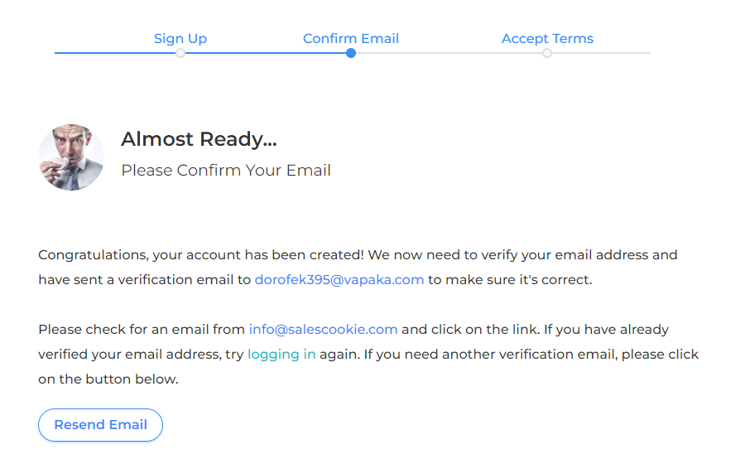The width and height of the screenshot is (750, 459).
Task: Click the active blue Confirm Email dot
Action: tap(351, 53)
